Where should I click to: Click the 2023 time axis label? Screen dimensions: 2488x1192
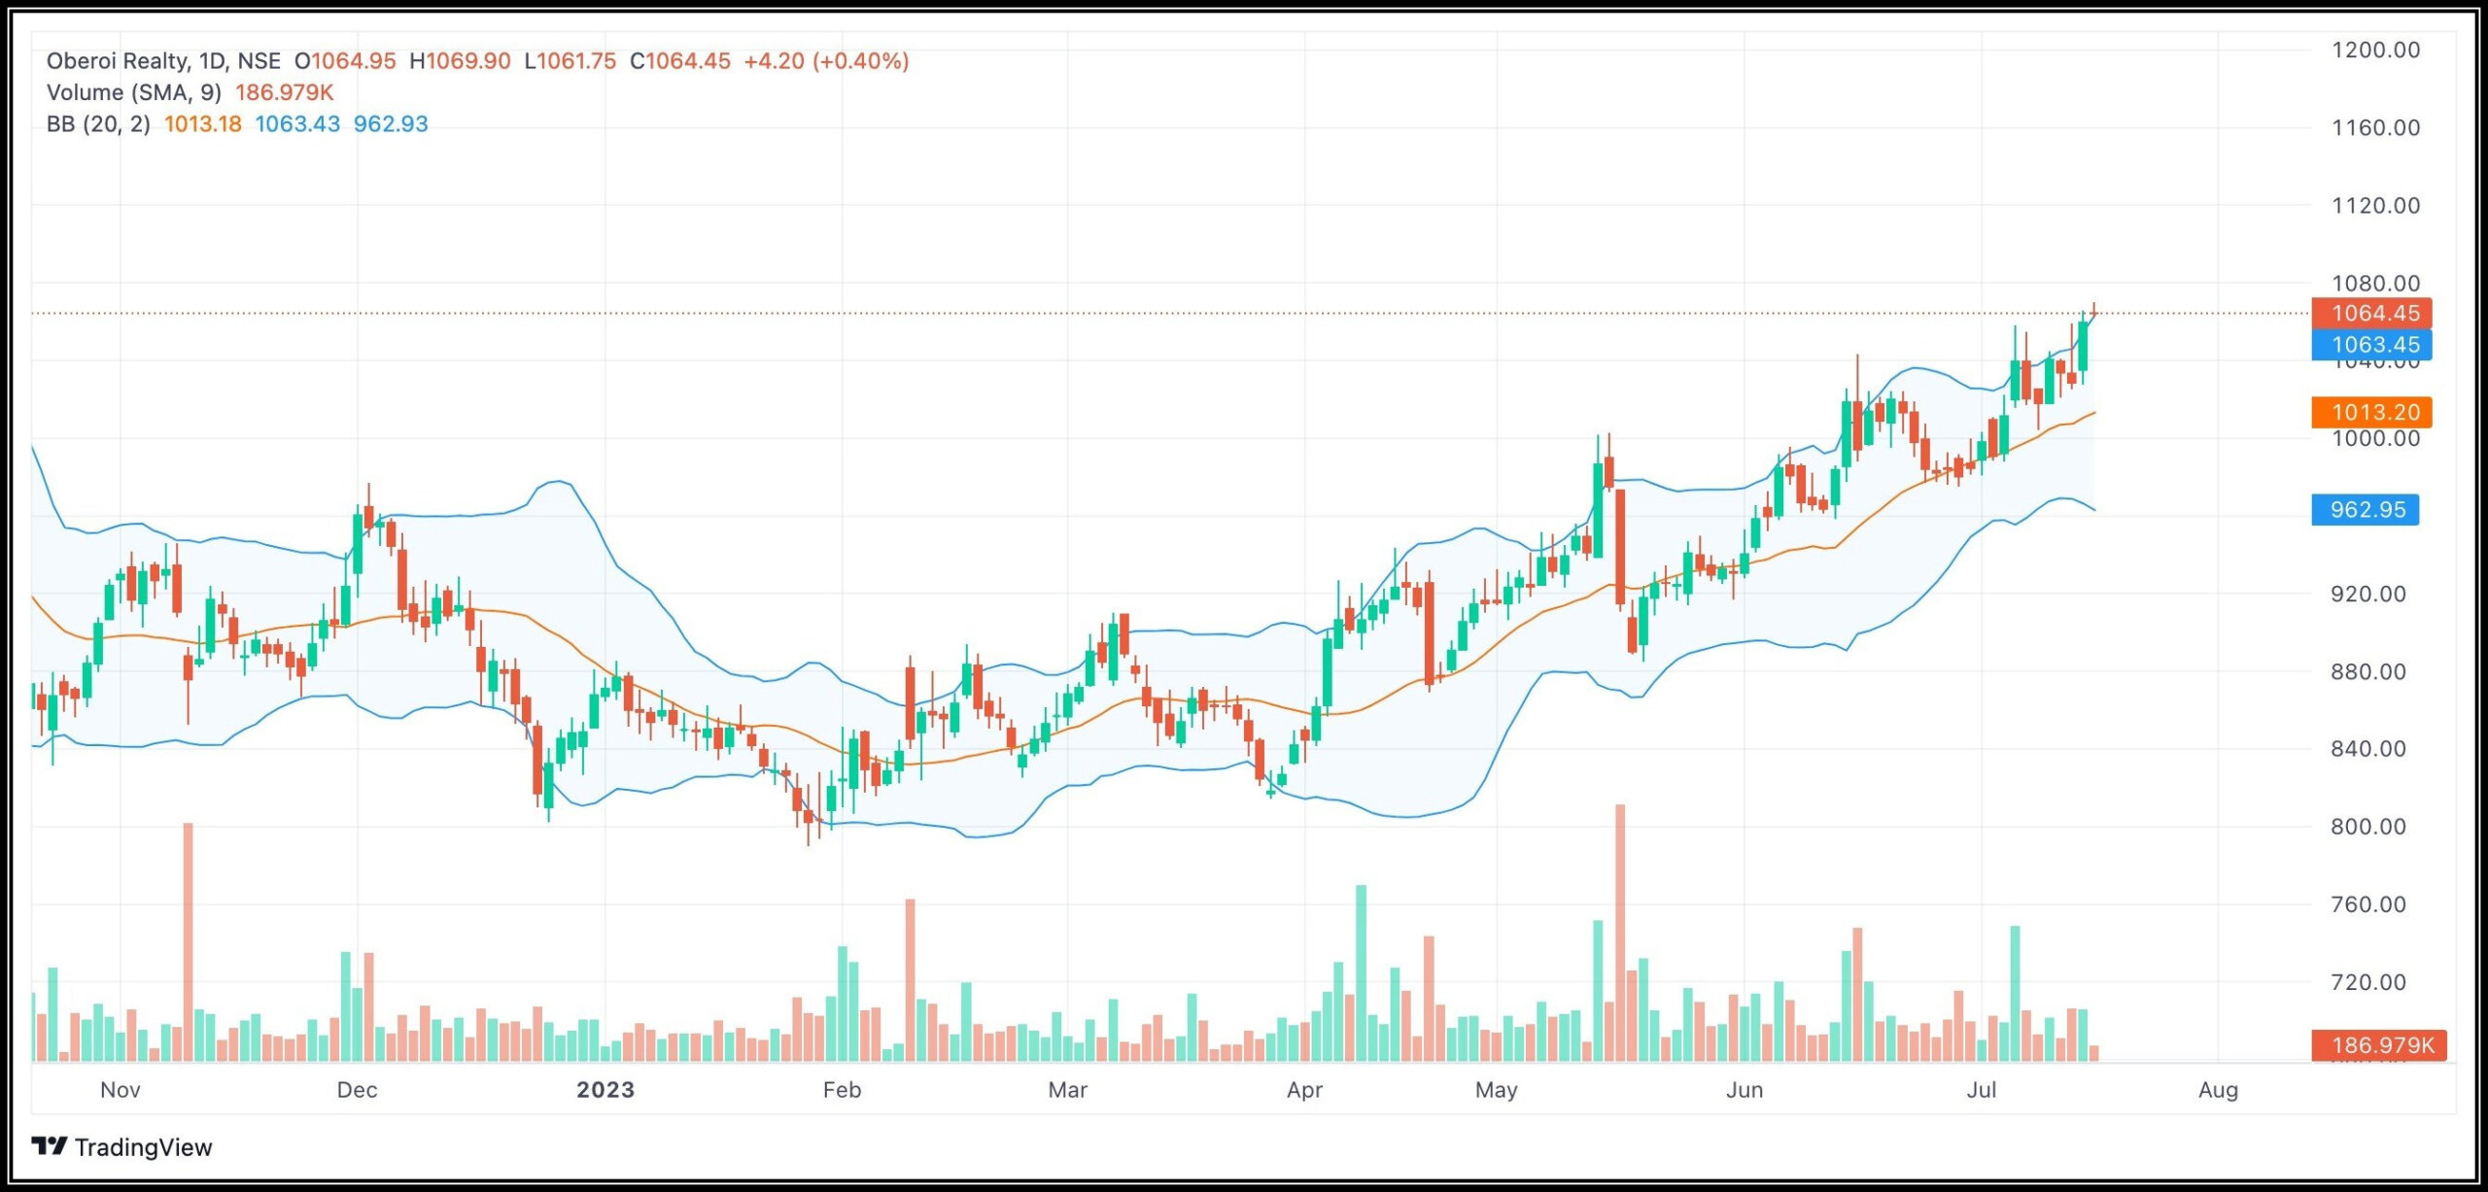pos(605,1090)
